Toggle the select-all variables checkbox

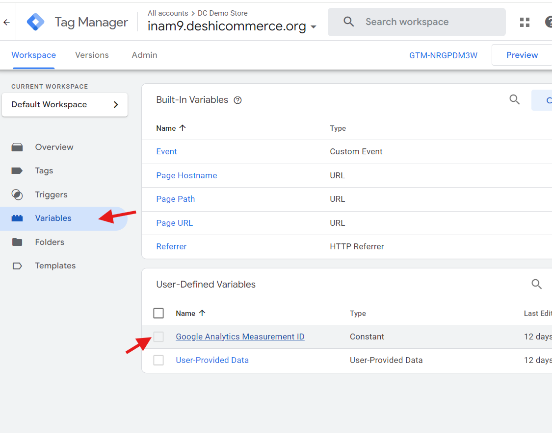pyautogui.click(x=158, y=313)
